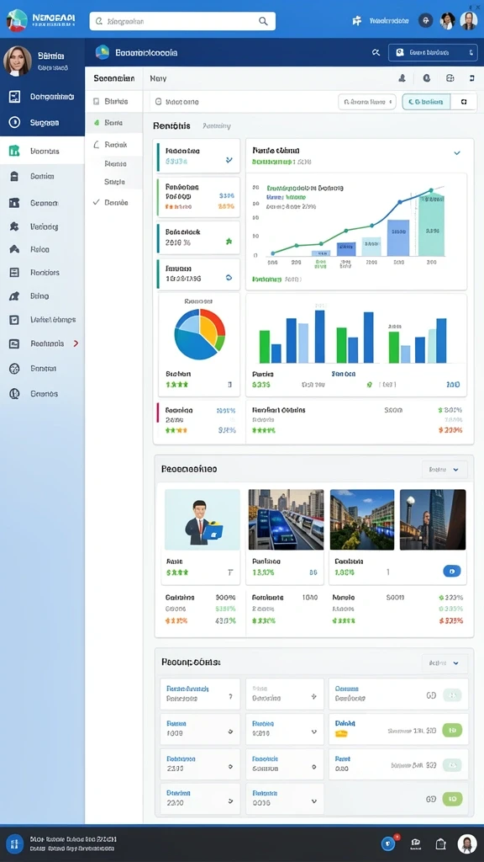This screenshot has width=484, height=862.
Task: Select the sidebar item with the red arrow
Action: point(42,343)
